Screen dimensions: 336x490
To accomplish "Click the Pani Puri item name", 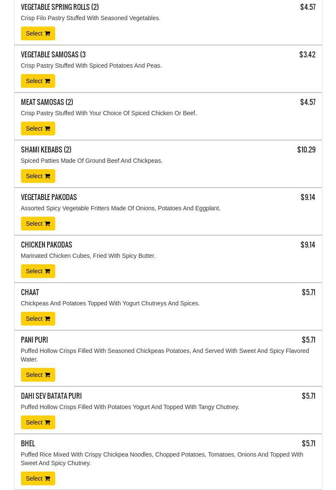I will point(34,340).
